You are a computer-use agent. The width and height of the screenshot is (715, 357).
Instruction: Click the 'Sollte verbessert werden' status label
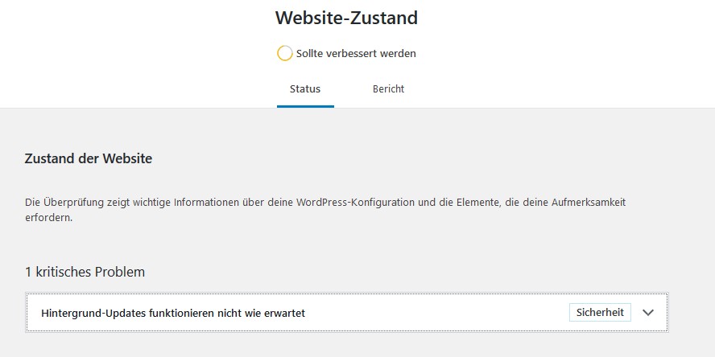pyautogui.click(x=356, y=54)
